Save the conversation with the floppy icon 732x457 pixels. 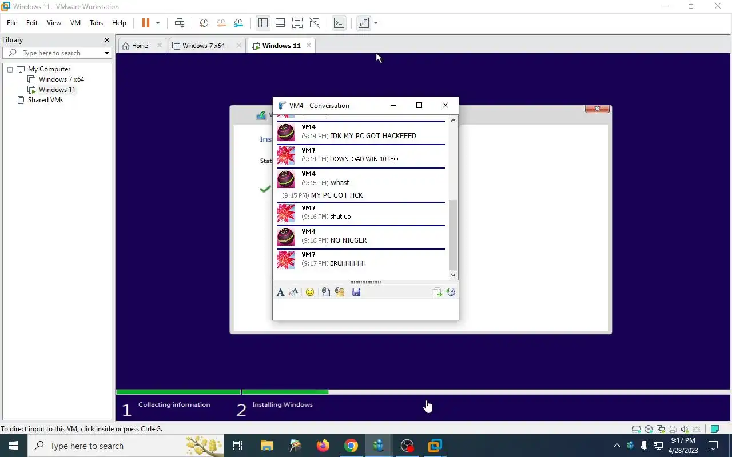click(356, 292)
